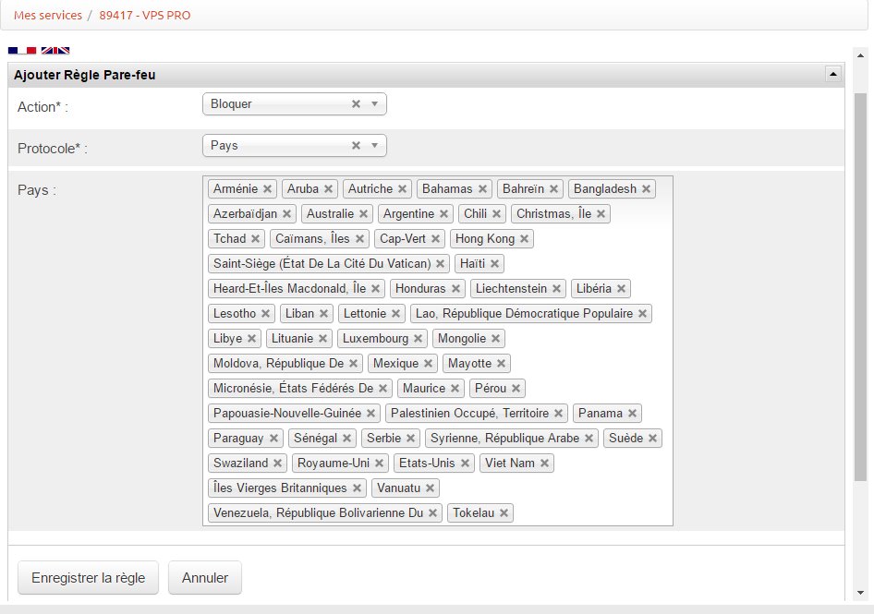The width and height of the screenshot is (874, 614).
Task: Delete Heard-Et-Îles Macdonald tag
Action: click(x=376, y=289)
